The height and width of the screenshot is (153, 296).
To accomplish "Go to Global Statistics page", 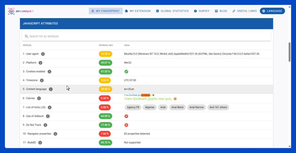I will click(172, 11).
